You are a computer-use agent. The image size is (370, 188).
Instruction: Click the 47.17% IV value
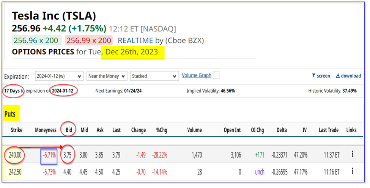(301, 172)
